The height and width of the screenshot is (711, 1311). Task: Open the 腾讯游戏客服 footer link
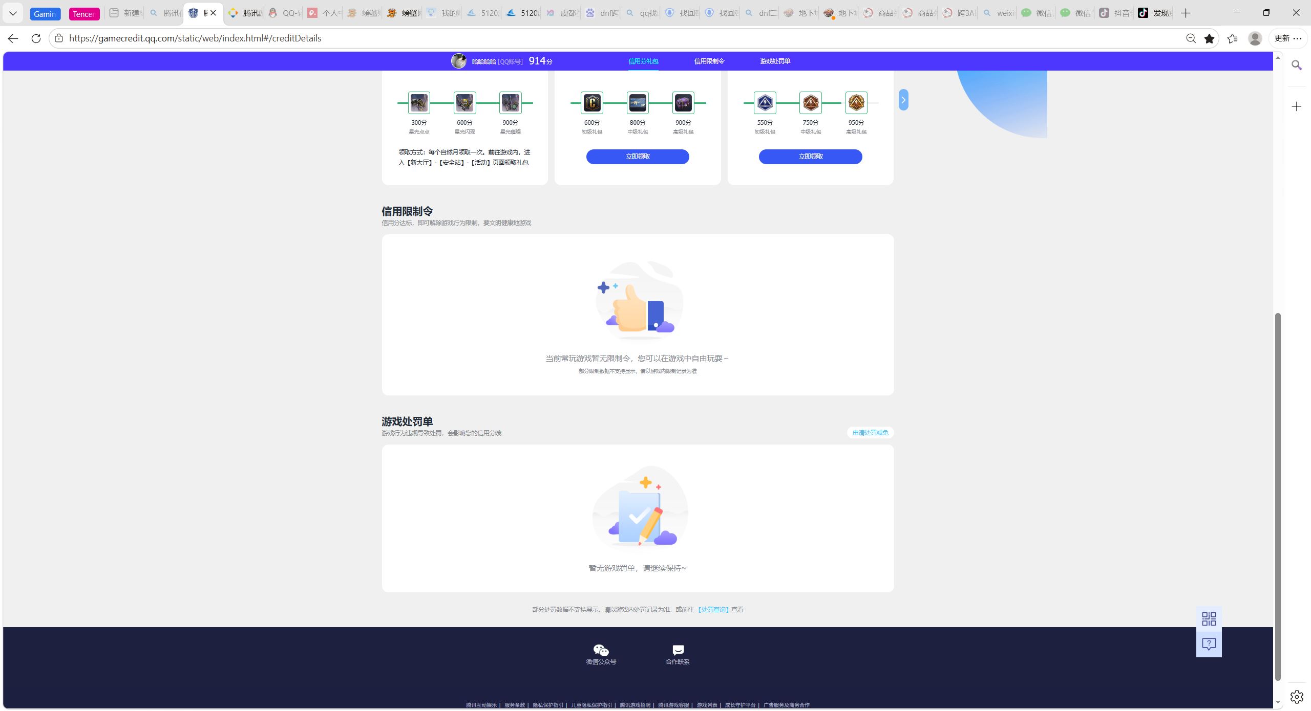[673, 705]
